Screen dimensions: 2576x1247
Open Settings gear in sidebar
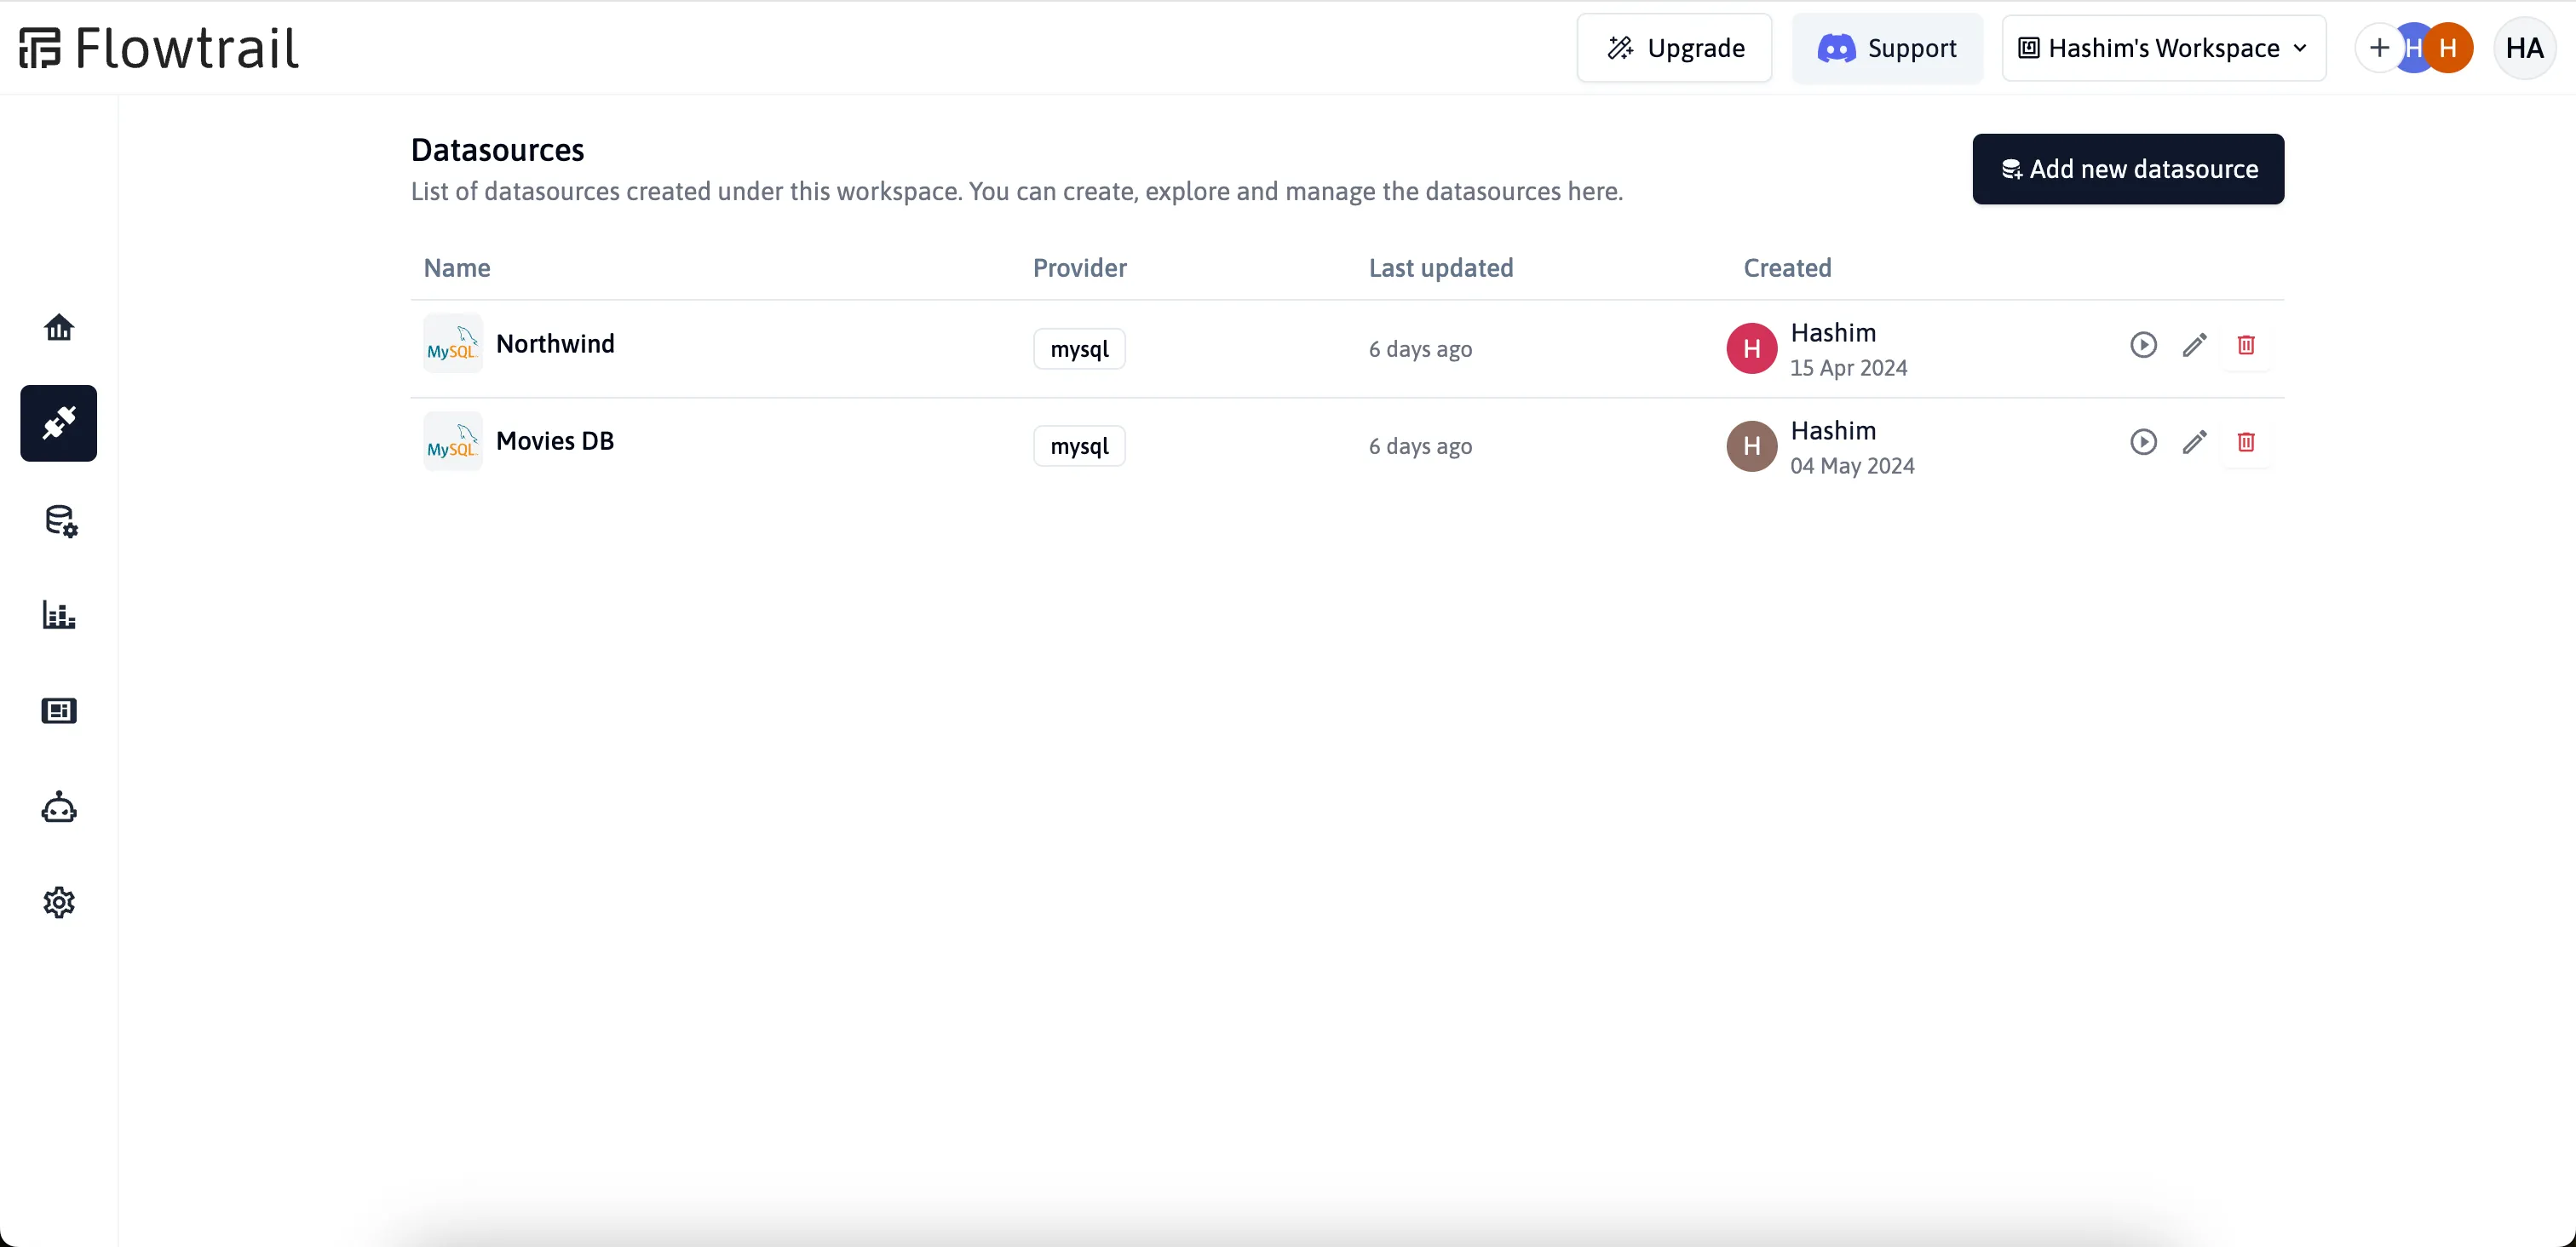pyautogui.click(x=59, y=903)
